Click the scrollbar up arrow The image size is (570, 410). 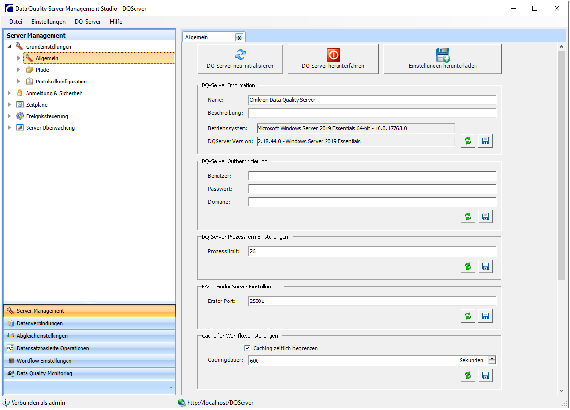click(562, 47)
